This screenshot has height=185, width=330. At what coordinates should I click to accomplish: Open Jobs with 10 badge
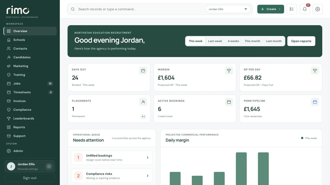(x=30, y=84)
